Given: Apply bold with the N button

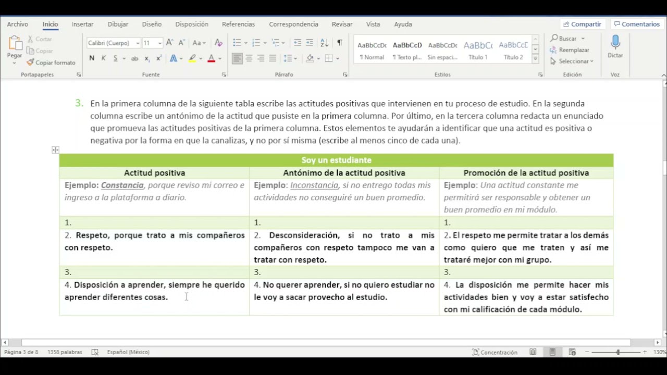Looking at the screenshot, I should 92,58.
